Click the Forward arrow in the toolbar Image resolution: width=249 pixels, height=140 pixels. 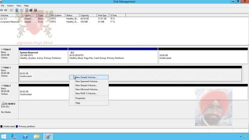(5, 10)
